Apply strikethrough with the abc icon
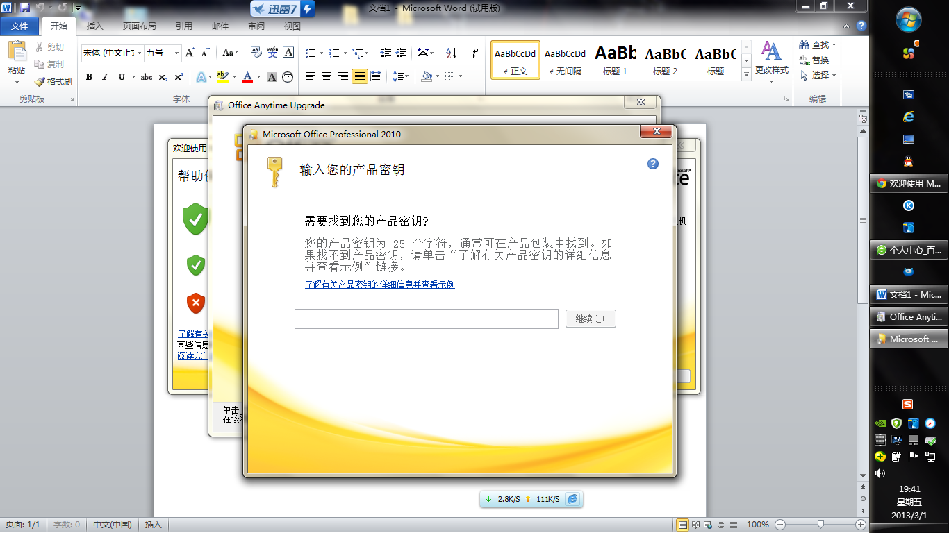This screenshot has width=949, height=533. click(147, 77)
